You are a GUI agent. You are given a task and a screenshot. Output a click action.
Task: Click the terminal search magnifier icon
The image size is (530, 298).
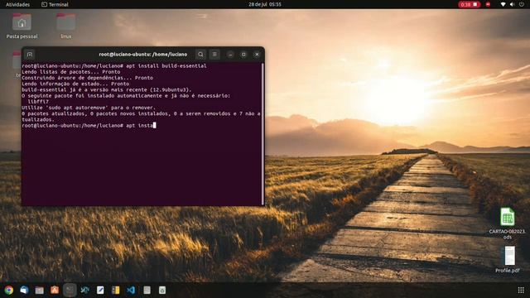click(200, 55)
